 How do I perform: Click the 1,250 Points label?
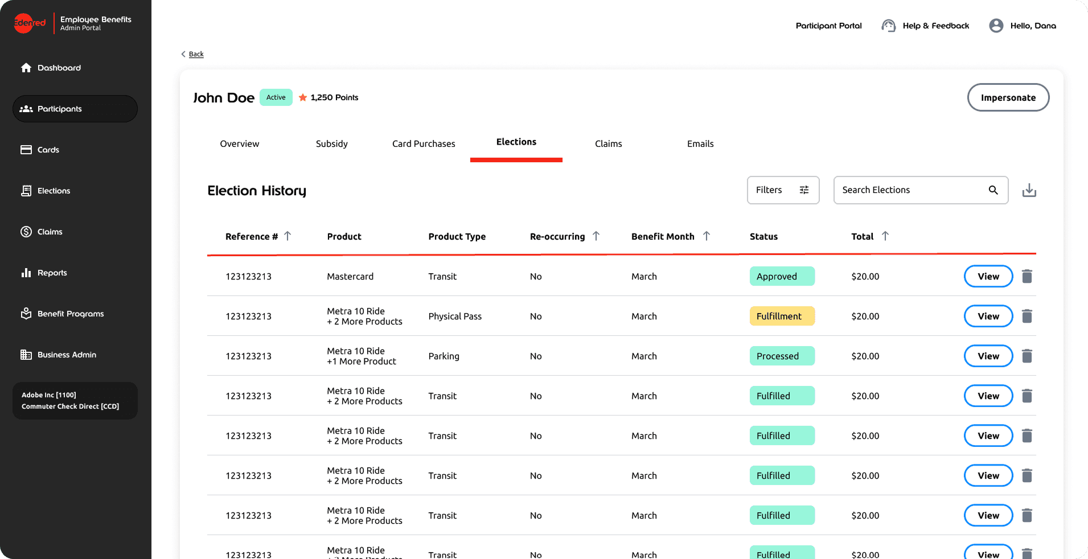[x=334, y=97]
